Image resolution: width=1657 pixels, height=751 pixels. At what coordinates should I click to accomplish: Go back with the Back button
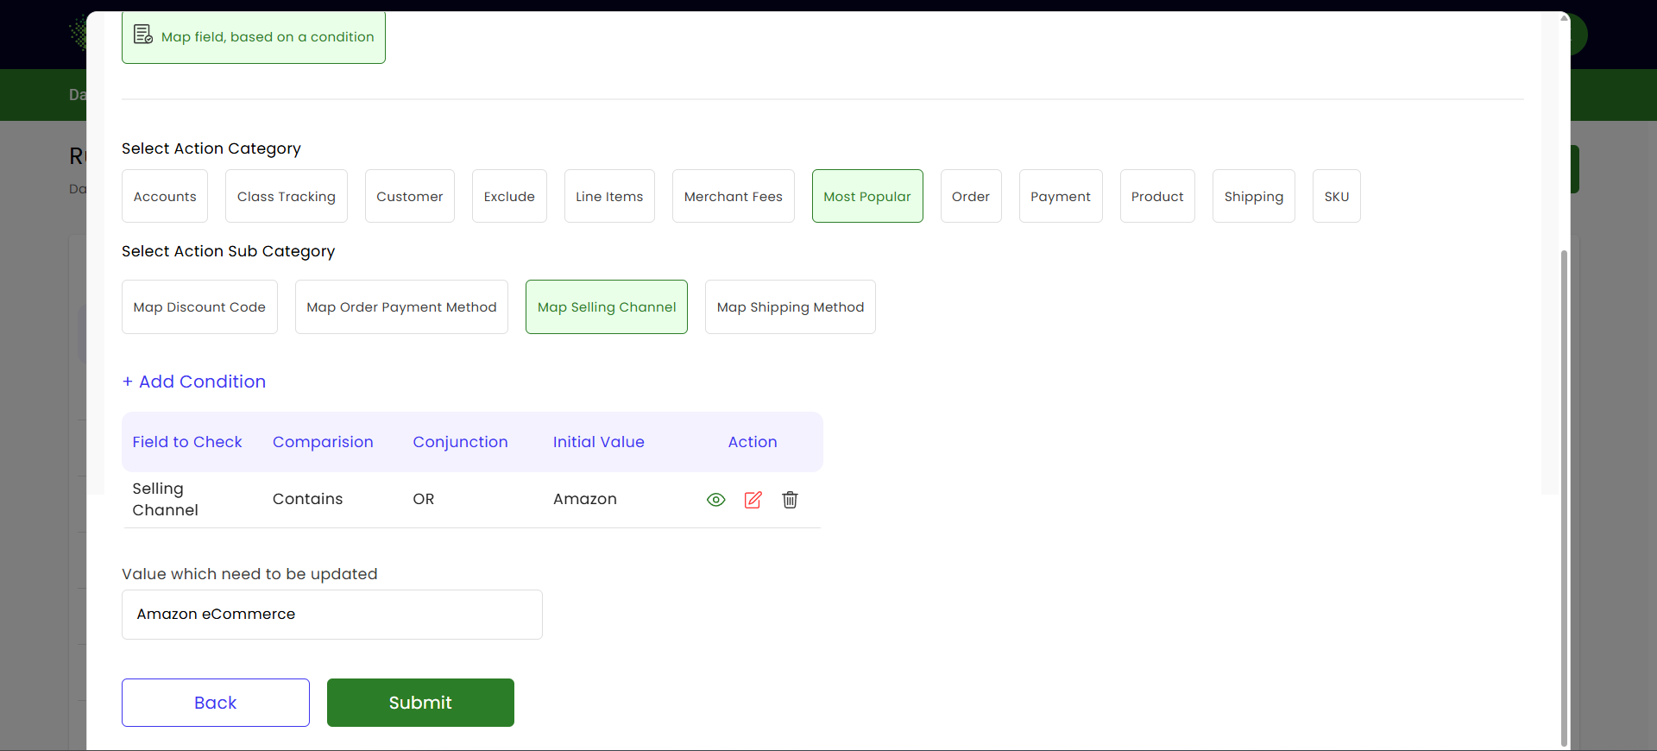215,703
